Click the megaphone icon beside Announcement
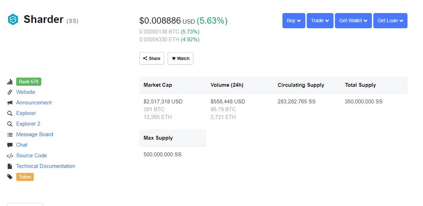 click(x=10, y=103)
